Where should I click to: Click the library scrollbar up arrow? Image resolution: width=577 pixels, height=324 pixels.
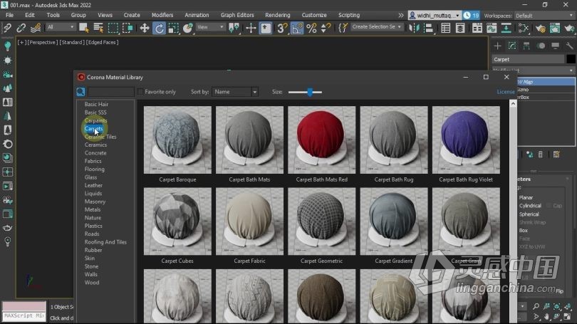(x=513, y=104)
